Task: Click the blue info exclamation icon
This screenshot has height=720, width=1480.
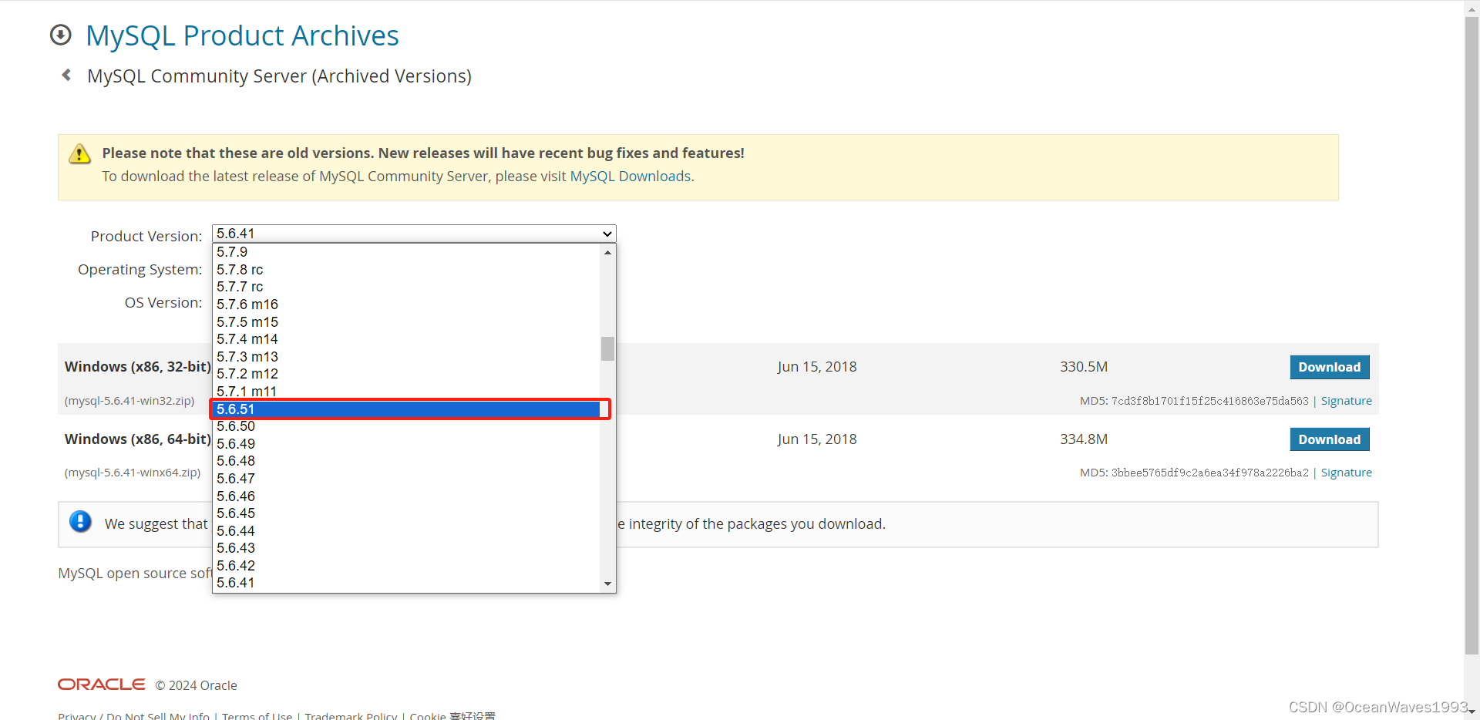Action: (x=80, y=522)
